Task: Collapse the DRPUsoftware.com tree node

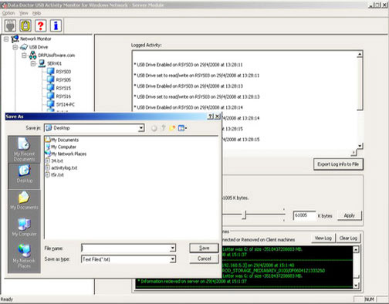Action: (24, 56)
